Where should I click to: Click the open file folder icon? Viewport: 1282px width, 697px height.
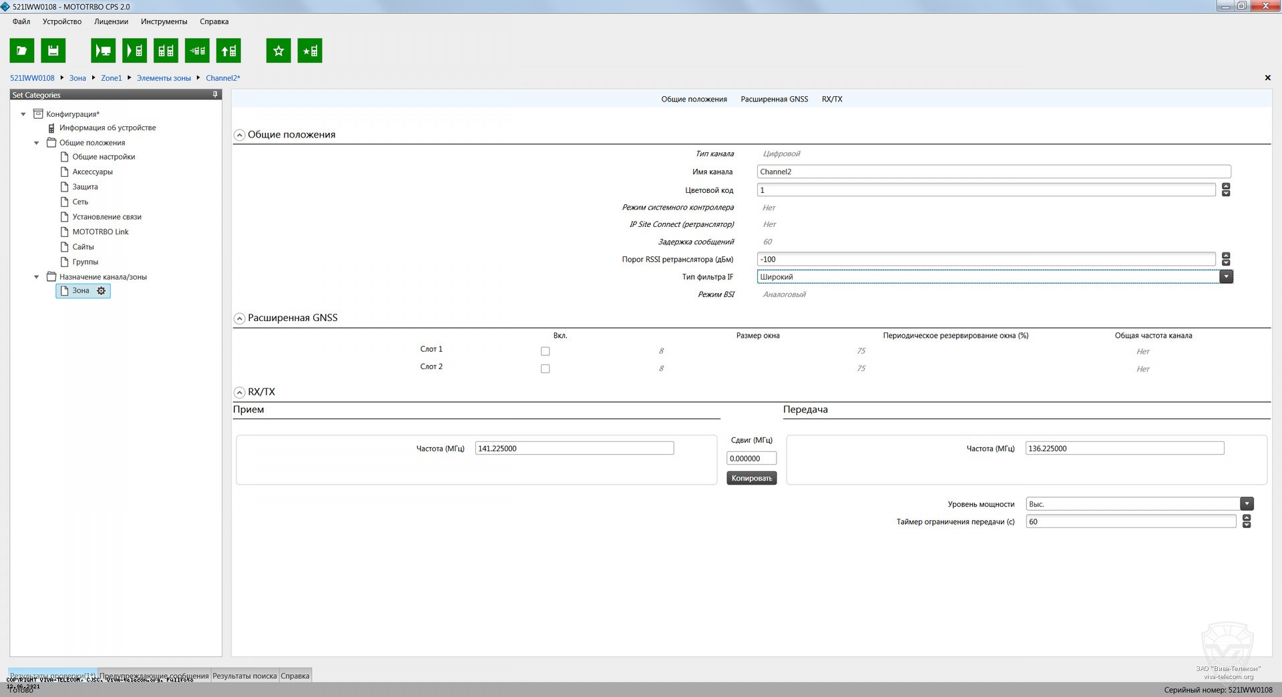21,51
